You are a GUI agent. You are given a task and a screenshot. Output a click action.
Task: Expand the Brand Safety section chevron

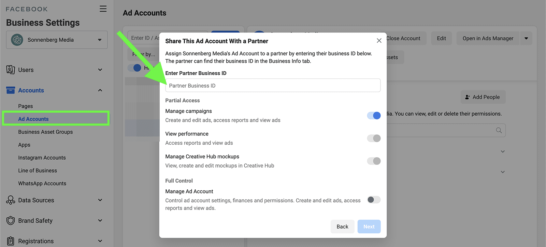point(100,220)
